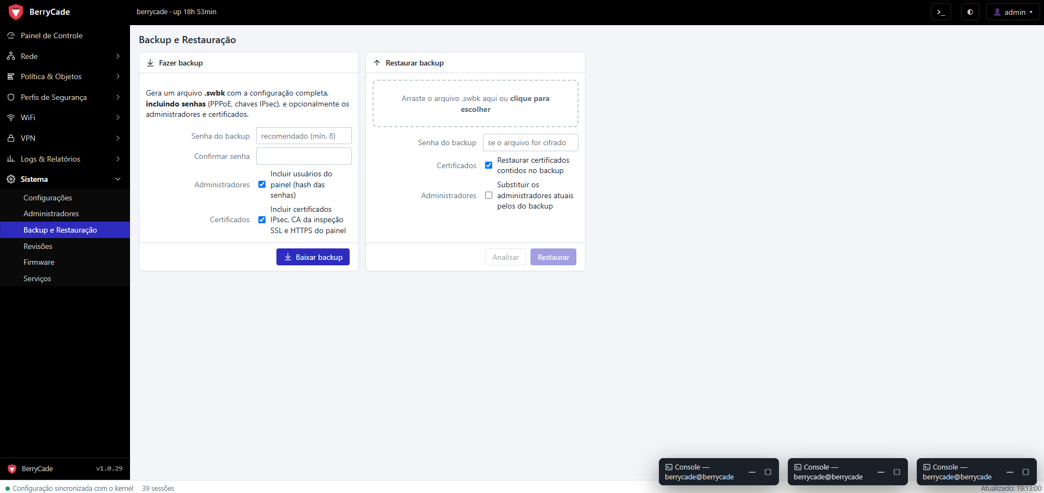
Task: Uncheck Incluir usuários do painel checkbox
Action: point(262,185)
